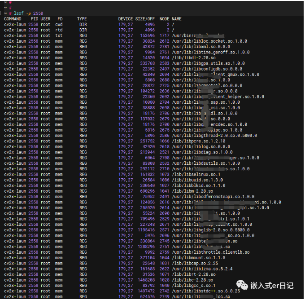Click path /usr/lib/libstdc++.so.6.0.25
Image resolution: width=305 pixels, height=300 pixels.
point(206,291)
